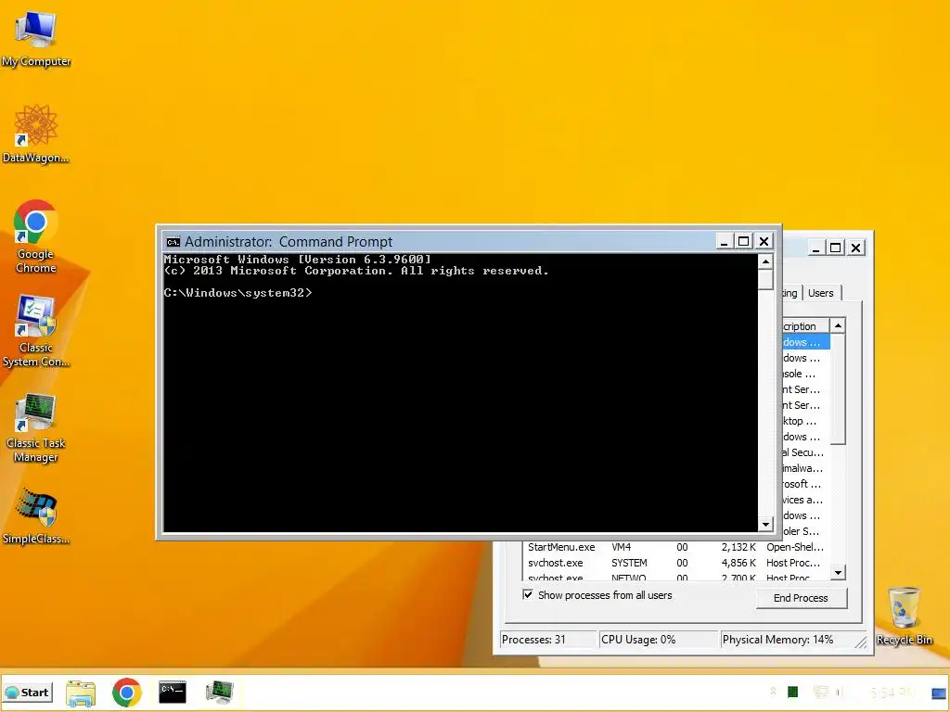Click the Administrator: Command Prompt title text
This screenshot has height=712, width=950.
[x=289, y=242]
